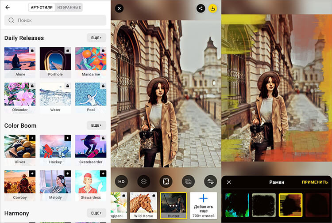Go back with the left arrow icon
The image size is (332, 223).
pos(8,8)
